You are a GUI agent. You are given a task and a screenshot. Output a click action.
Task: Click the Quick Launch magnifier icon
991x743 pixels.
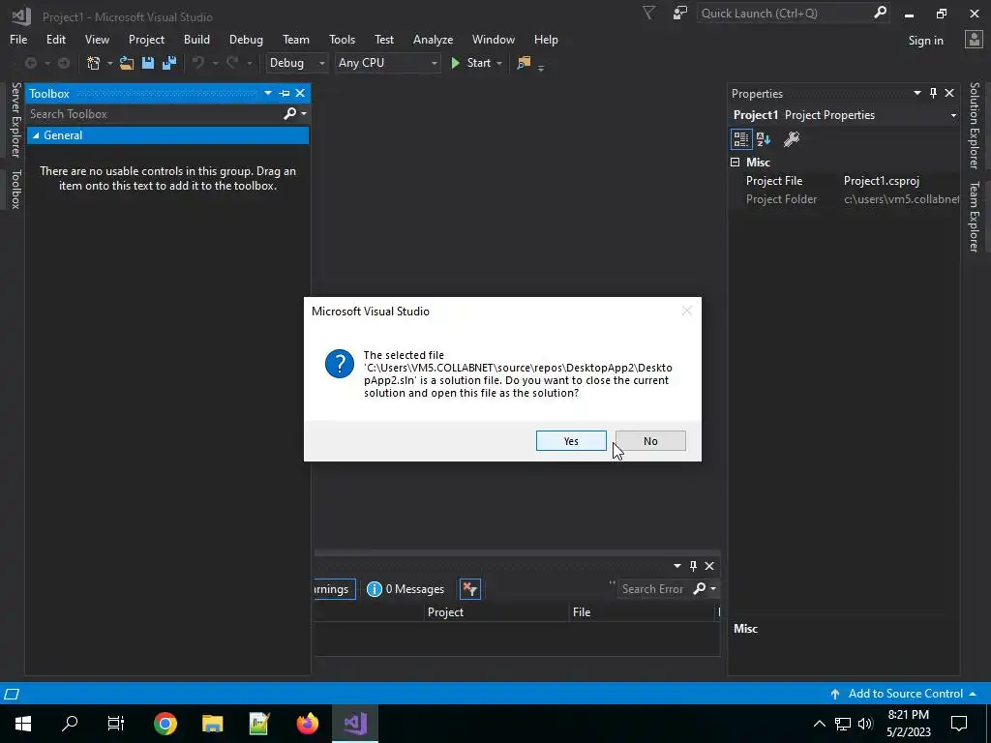pos(880,13)
